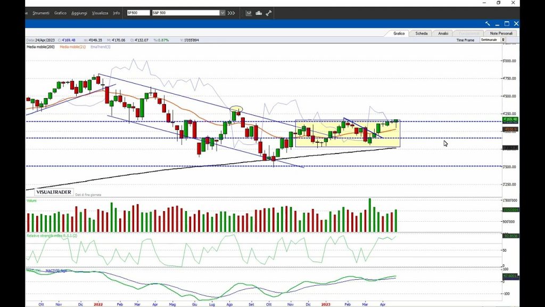Image resolution: width=545 pixels, height=307 pixels.
Task: Expand the Time Frame Settimanale dropdown
Action: point(503,40)
